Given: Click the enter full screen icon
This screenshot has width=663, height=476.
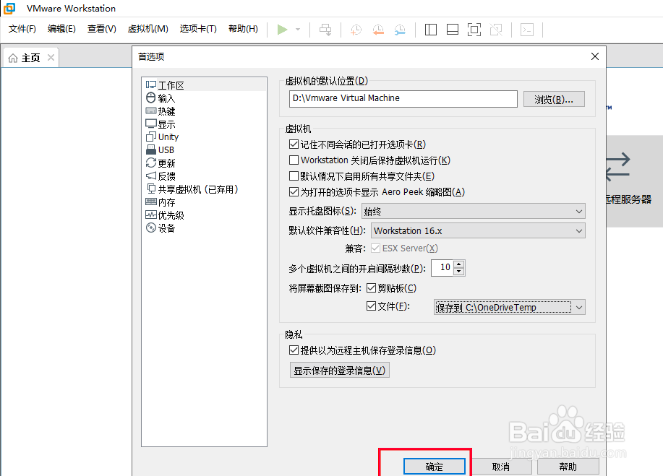Looking at the screenshot, I should pyautogui.click(x=474, y=29).
